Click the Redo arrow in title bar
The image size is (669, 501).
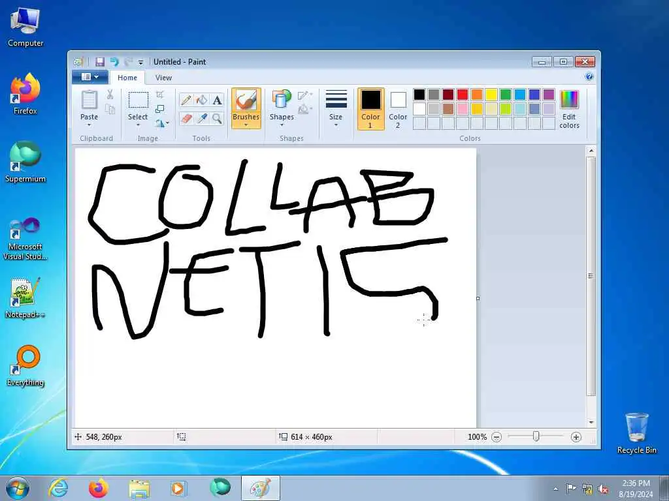coord(128,62)
